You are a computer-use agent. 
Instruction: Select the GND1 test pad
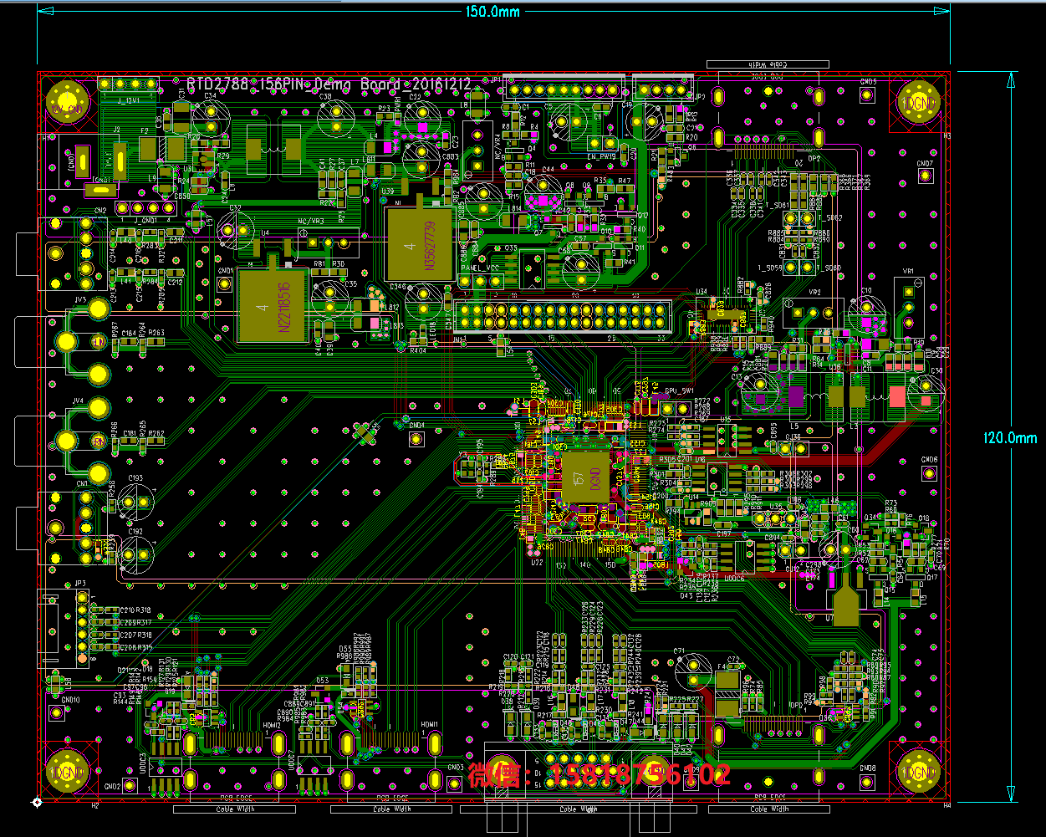225,284
